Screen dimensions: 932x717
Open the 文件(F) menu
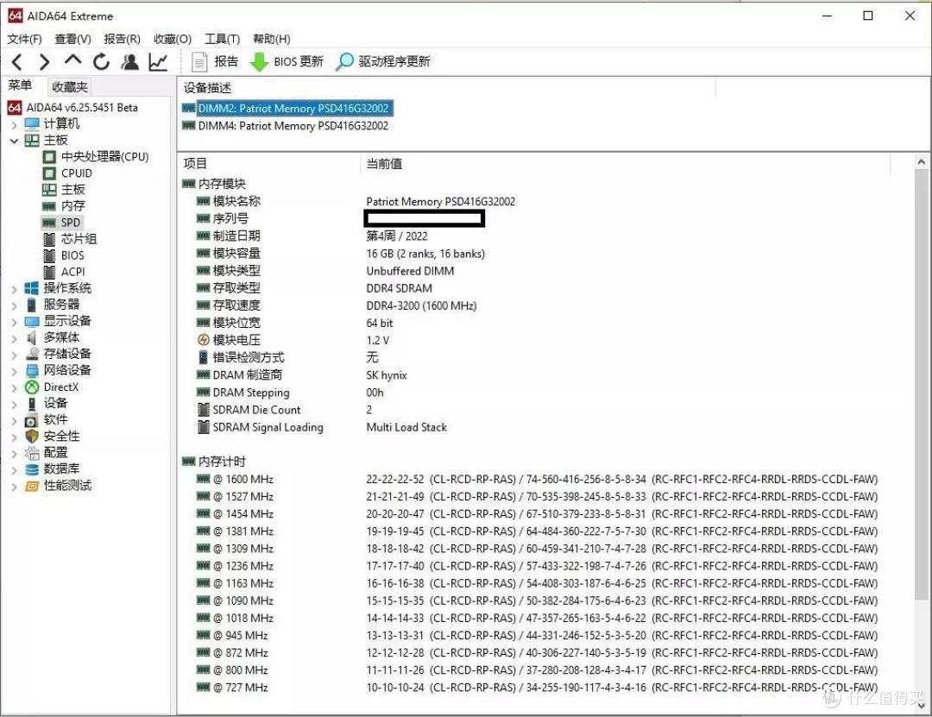[x=24, y=39]
